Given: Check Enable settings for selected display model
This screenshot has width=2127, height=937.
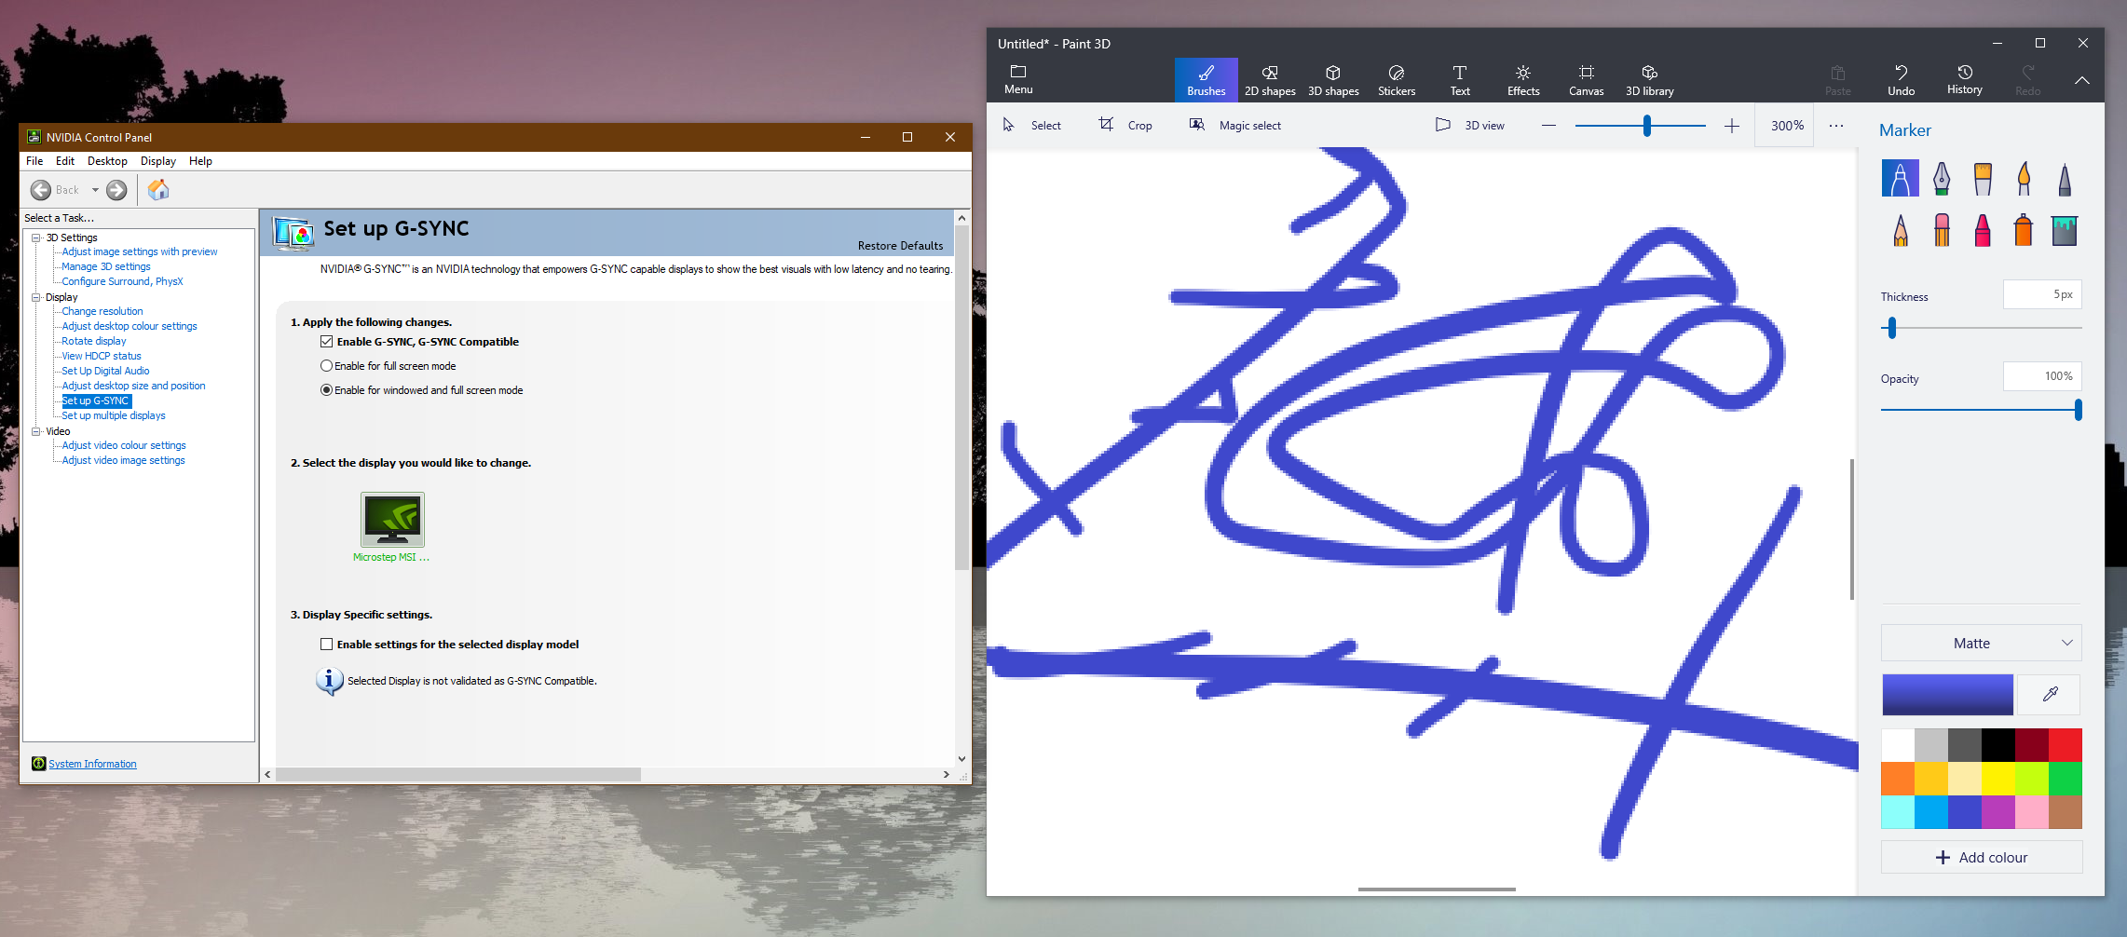Looking at the screenshot, I should (326, 645).
